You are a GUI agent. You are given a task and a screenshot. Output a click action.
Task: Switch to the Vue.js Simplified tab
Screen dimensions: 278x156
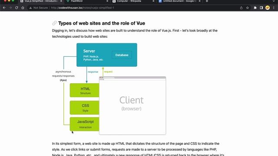[x=41, y=1]
